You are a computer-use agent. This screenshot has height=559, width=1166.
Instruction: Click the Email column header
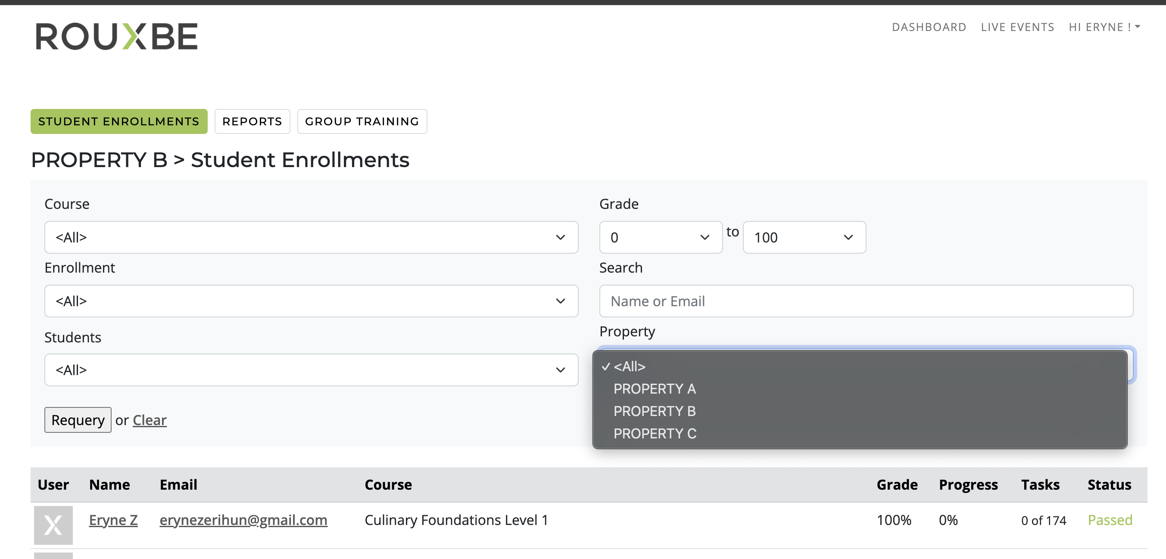(x=178, y=484)
